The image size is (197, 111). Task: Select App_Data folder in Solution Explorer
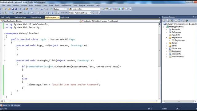[176, 35]
